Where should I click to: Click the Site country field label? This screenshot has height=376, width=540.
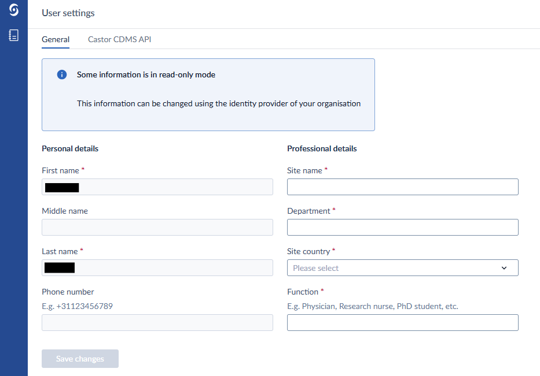click(308, 252)
